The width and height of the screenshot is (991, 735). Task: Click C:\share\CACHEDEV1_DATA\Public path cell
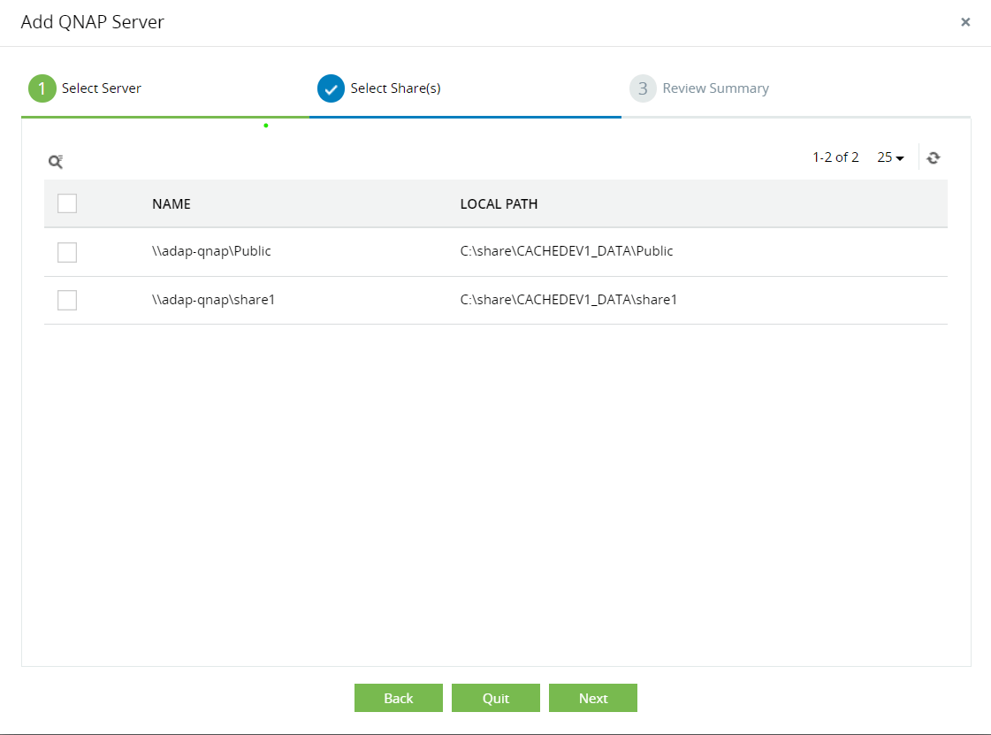(567, 251)
